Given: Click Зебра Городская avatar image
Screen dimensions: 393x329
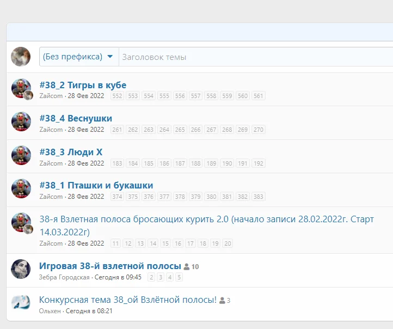Looking at the screenshot, I should coord(21,269).
